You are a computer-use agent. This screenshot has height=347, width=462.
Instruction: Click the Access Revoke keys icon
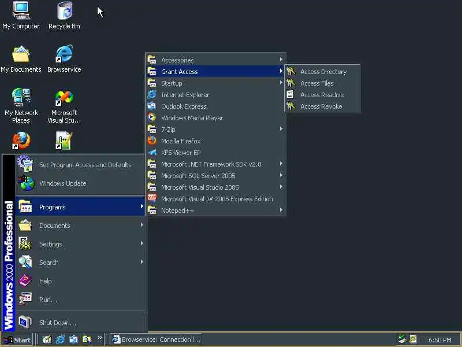tap(290, 106)
